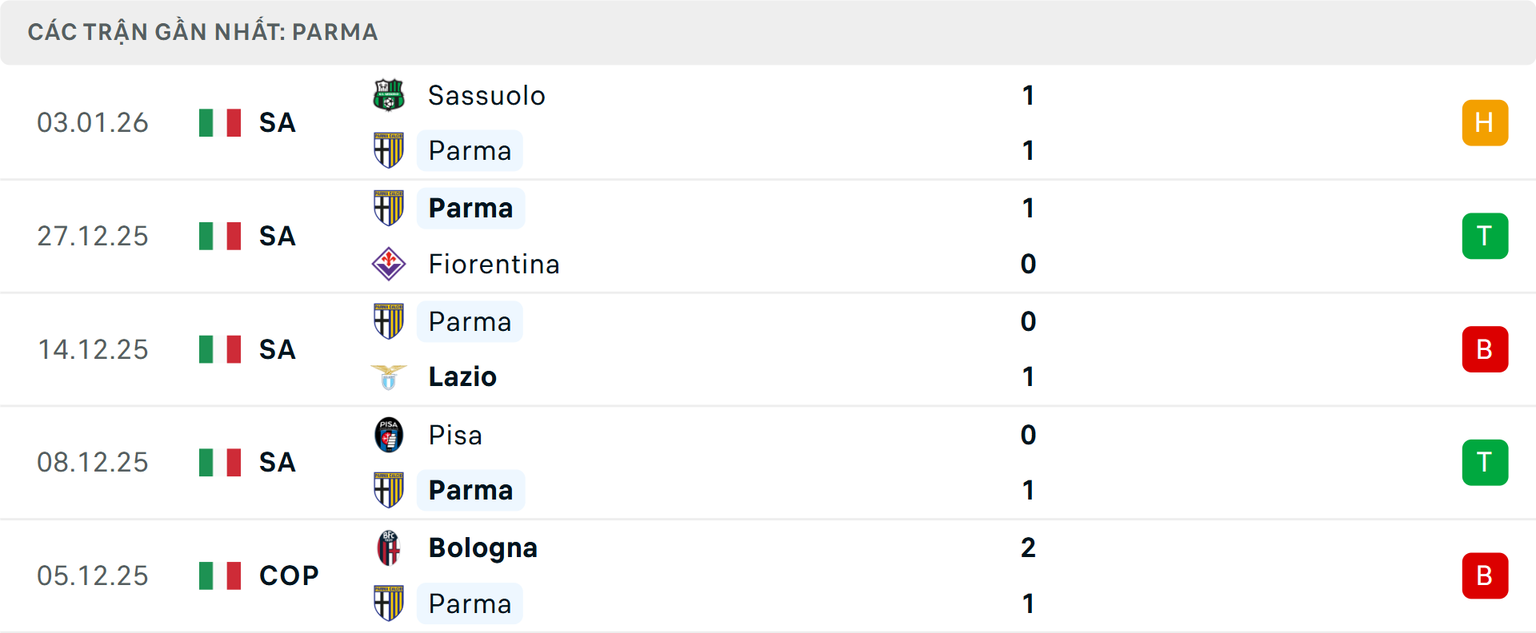This screenshot has height=633, width=1536.
Task: Toggle the green T badge for the Fiorentina win
Action: click(1485, 236)
